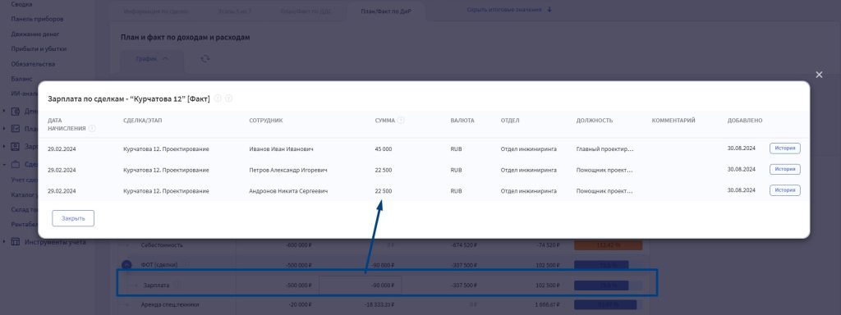
Task: Open История for Иванов Иван Иванович
Action: [784, 148]
